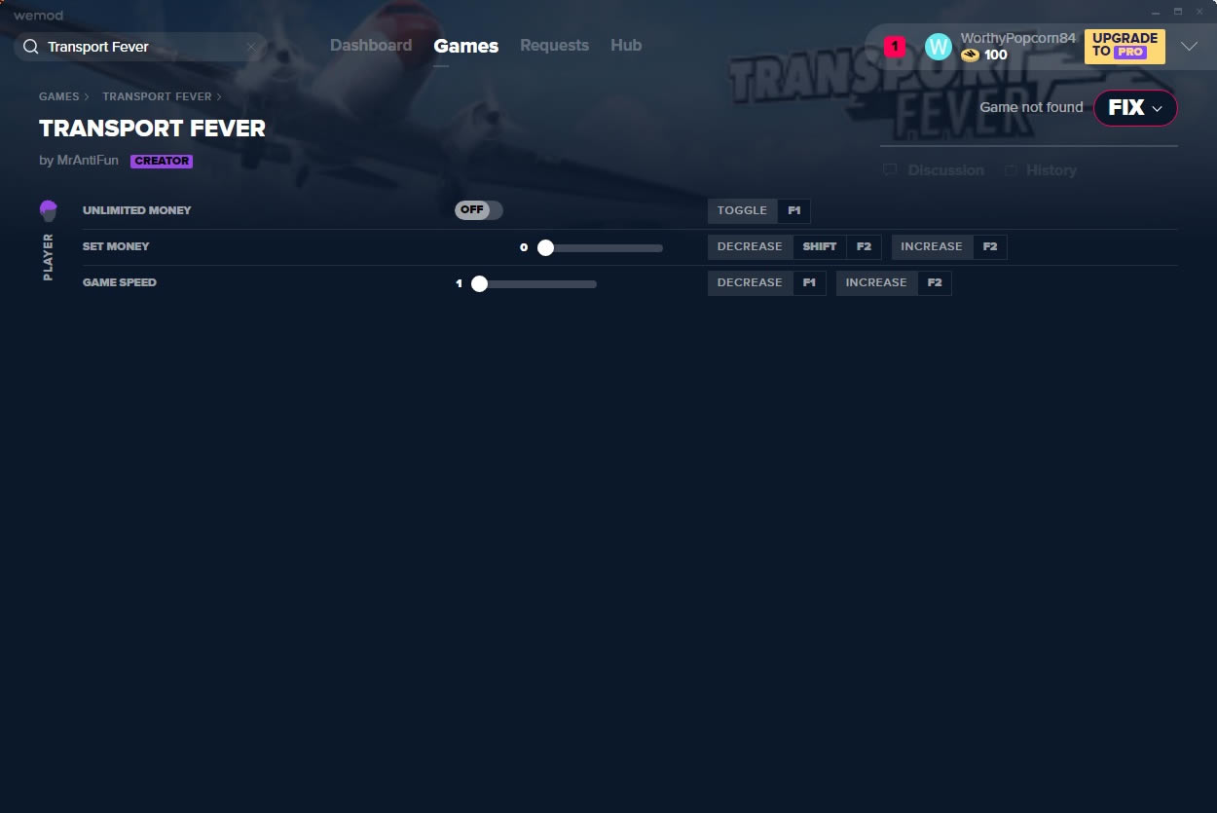The image size is (1217, 813).
Task: Click the coin balance icon
Action: (x=970, y=55)
